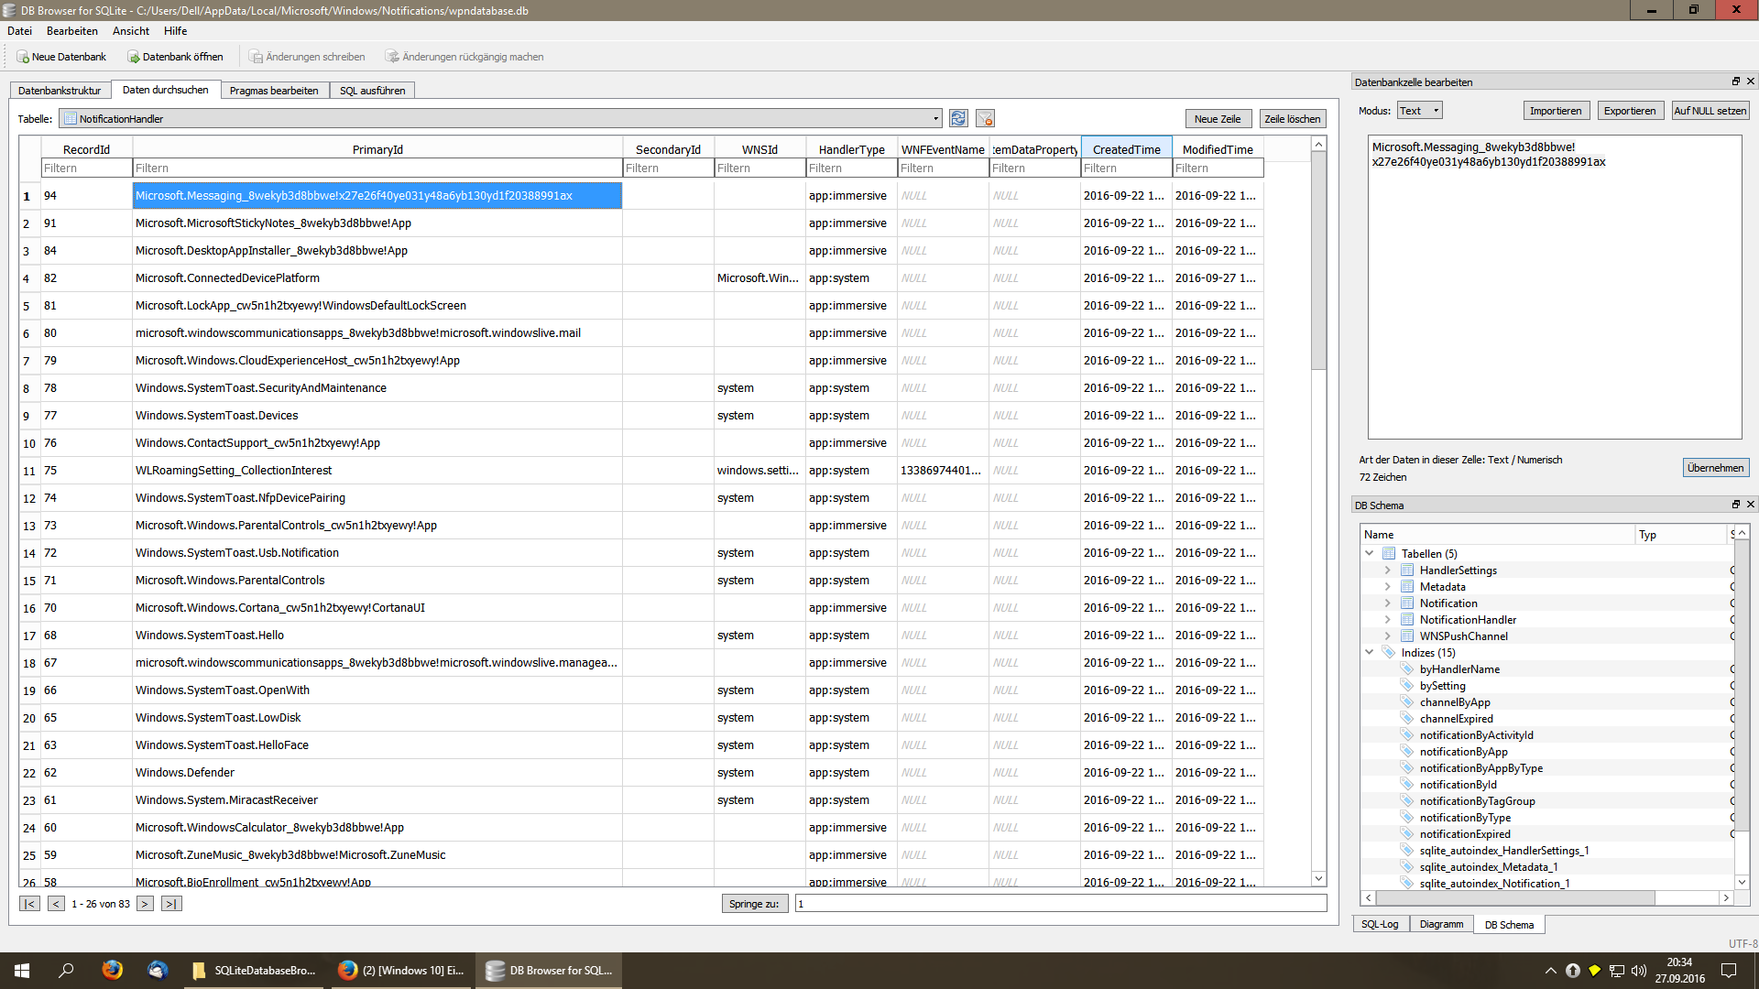
Task: Open Windows search magnifier icon
Action: [66, 970]
